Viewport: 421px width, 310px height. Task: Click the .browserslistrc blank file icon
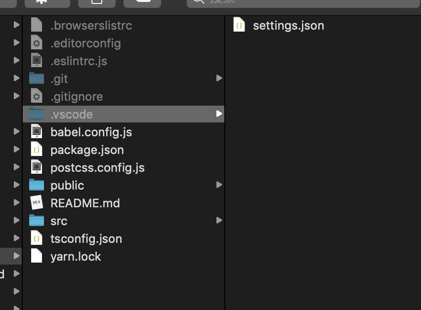pos(37,26)
